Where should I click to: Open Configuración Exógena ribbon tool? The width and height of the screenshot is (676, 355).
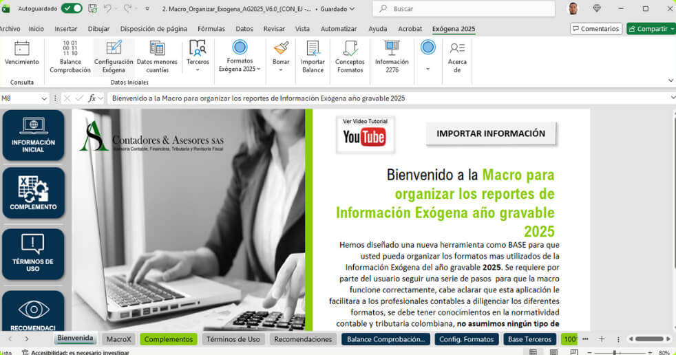click(x=114, y=57)
